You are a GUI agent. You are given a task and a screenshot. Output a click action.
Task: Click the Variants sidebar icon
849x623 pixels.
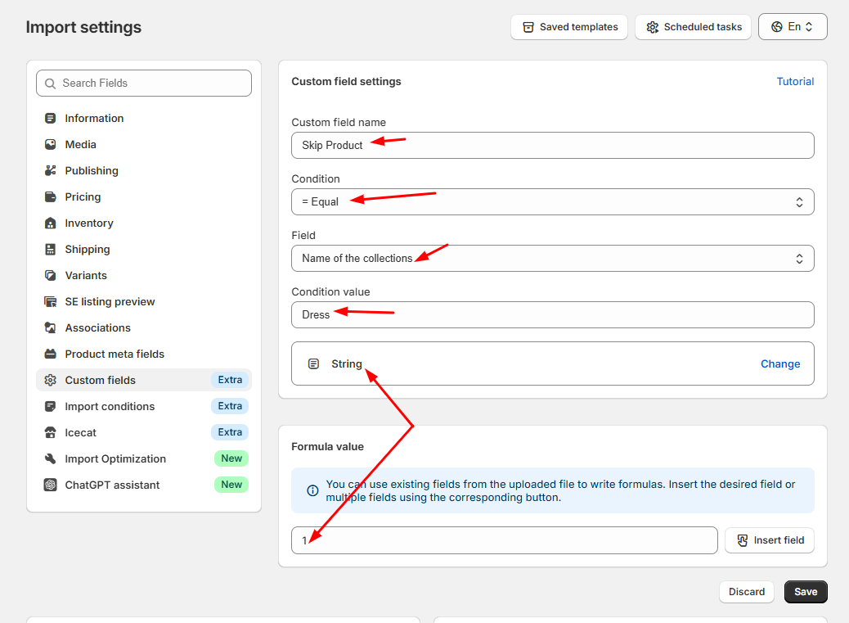coord(51,275)
